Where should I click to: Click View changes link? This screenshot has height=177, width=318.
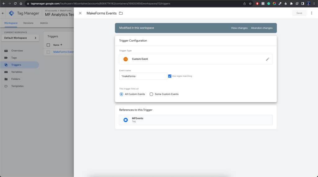239,28
